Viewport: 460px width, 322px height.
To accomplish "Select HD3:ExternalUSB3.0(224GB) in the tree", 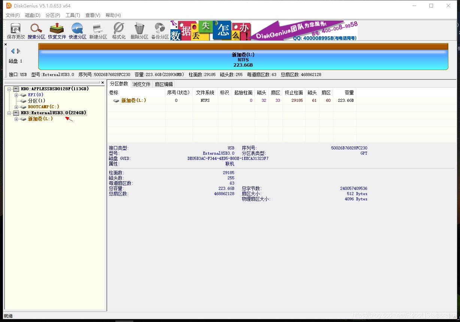I will pos(54,113).
